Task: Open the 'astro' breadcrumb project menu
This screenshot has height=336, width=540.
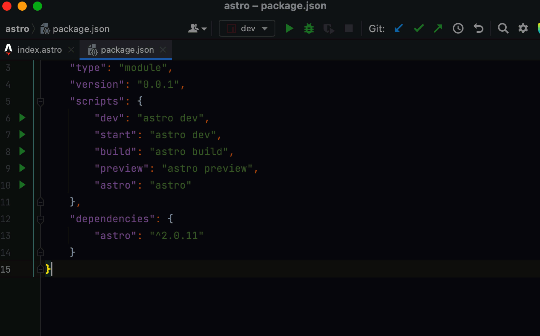Action: click(x=17, y=28)
